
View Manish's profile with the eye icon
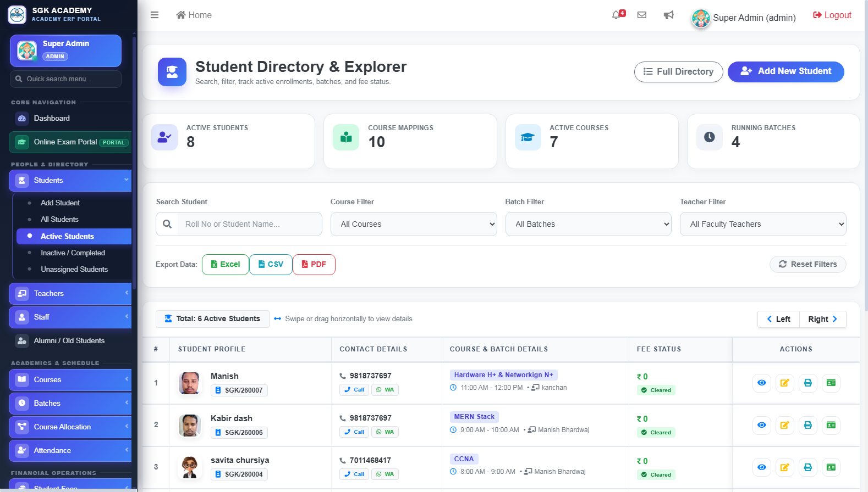762,383
